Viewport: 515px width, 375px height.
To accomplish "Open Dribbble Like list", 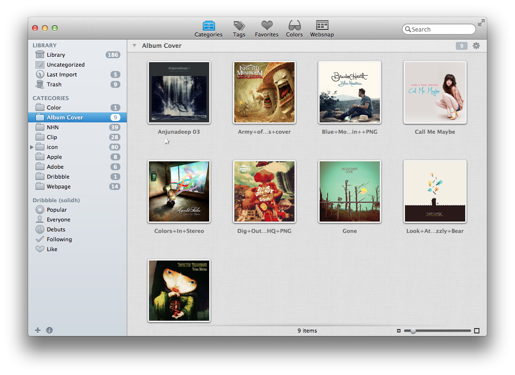I will coord(77,249).
